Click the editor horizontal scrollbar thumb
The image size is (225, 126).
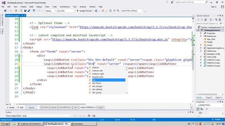(x=52, y=104)
